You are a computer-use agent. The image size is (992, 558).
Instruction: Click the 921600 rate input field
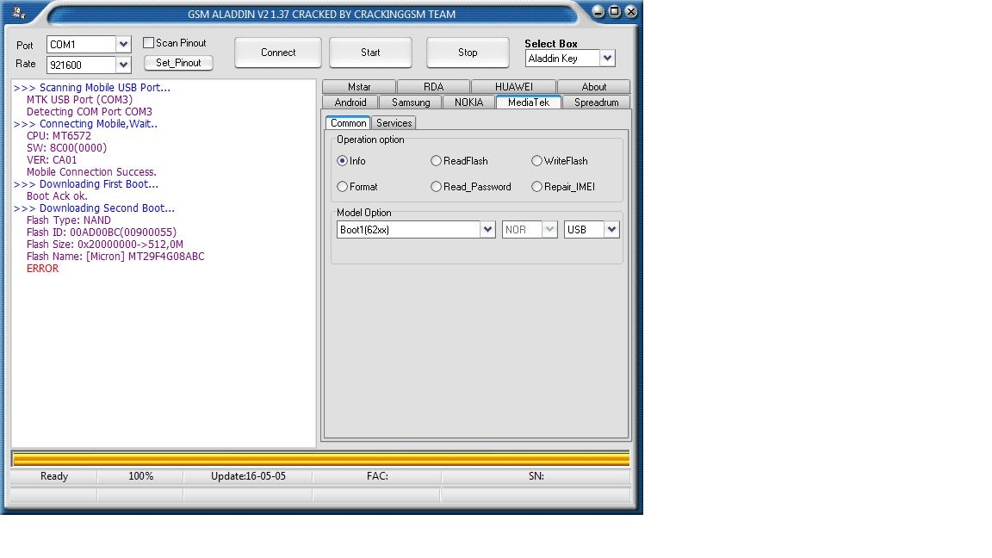click(81, 65)
